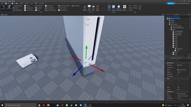Start Video Record

(98, 8)
